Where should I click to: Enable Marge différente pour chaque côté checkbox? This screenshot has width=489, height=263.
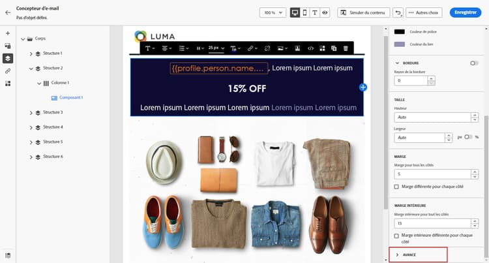click(396, 187)
